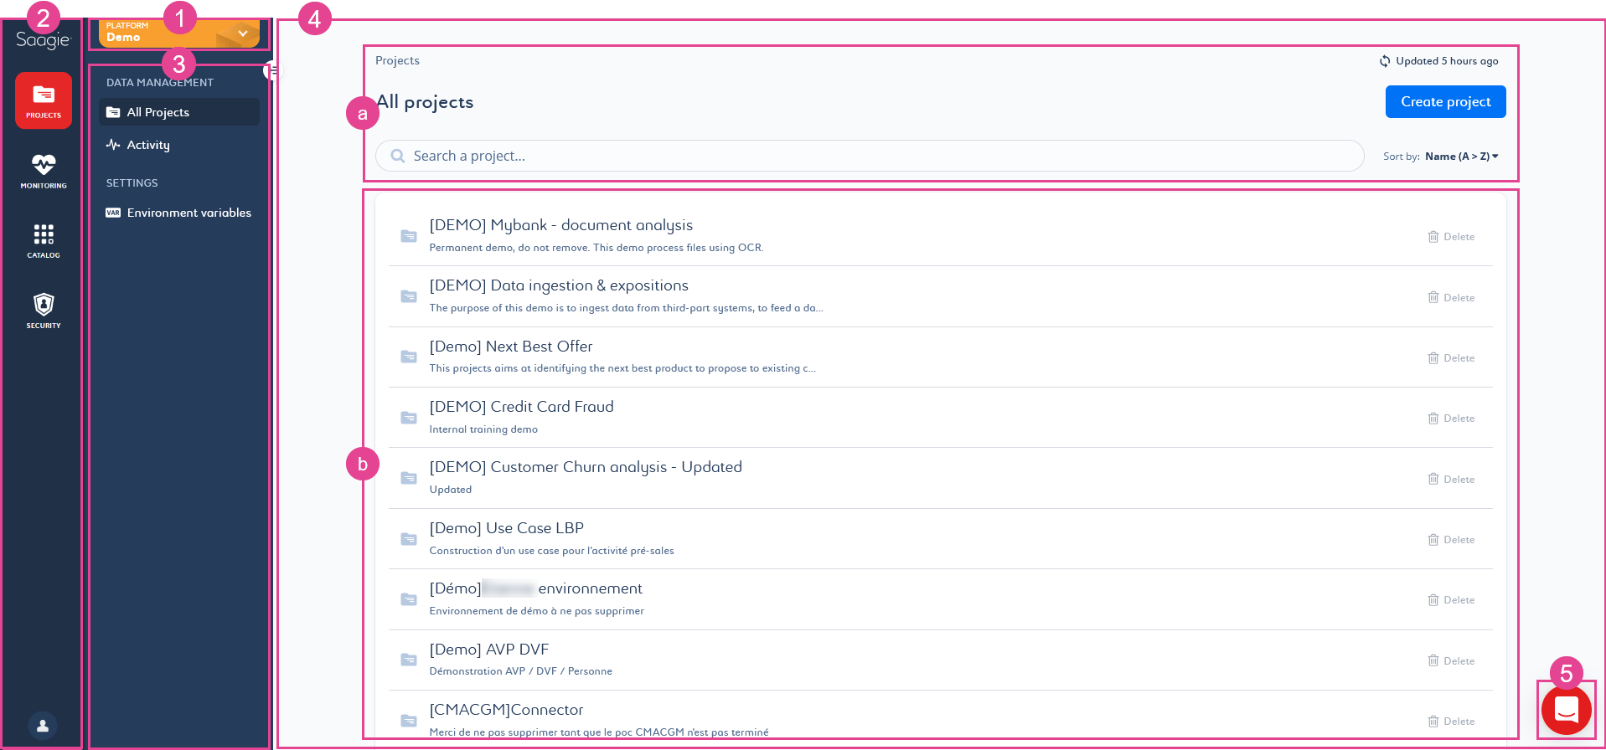This screenshot has height=750, width=1606.
Task: Click the Projects breadcrumb
Action: tap(397, 60)
